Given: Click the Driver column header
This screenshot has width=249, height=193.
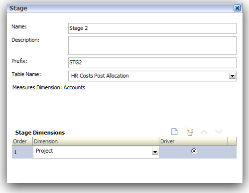Looking at the screenshot, I should (194, 141).
